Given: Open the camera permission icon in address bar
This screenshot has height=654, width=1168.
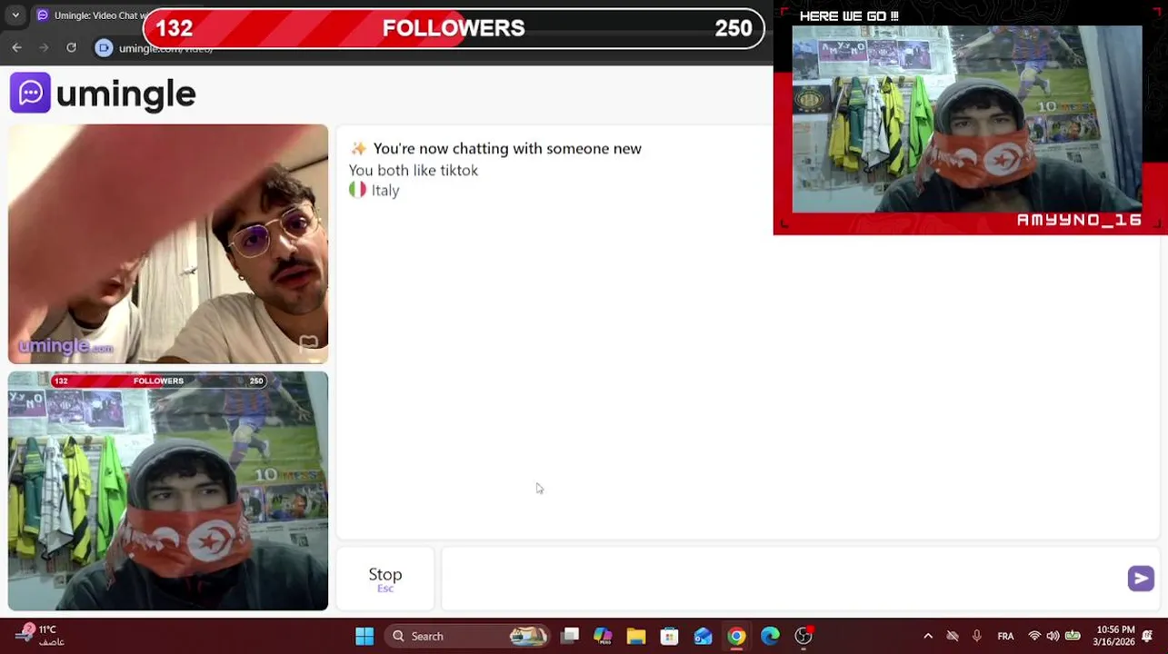Looking at the screenshot, I should [104, 48].
